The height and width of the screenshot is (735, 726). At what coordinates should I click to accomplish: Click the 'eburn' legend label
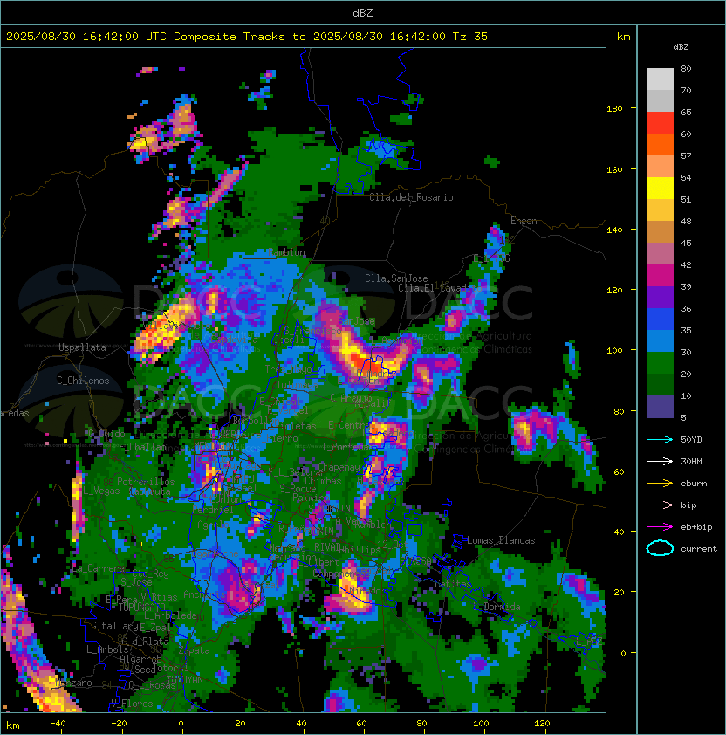click(694, 484)
